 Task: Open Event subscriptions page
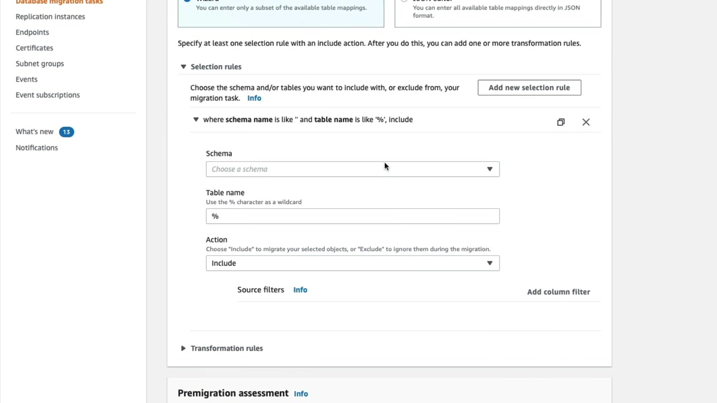pos(48,95)
